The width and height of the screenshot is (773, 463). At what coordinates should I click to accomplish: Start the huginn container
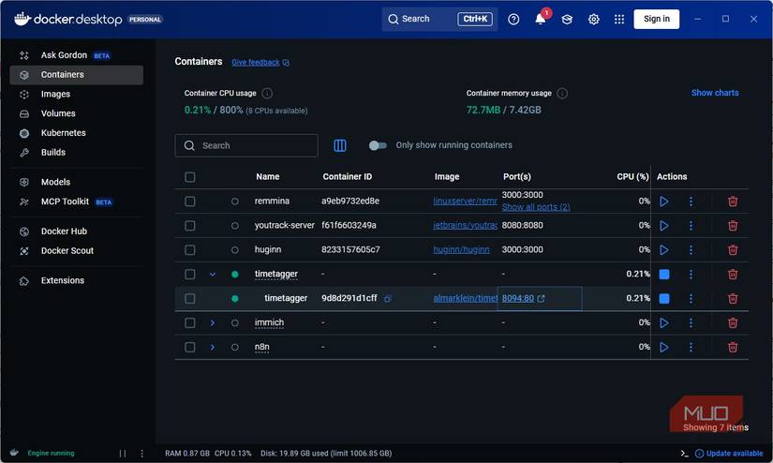click(x=664, y=250)
